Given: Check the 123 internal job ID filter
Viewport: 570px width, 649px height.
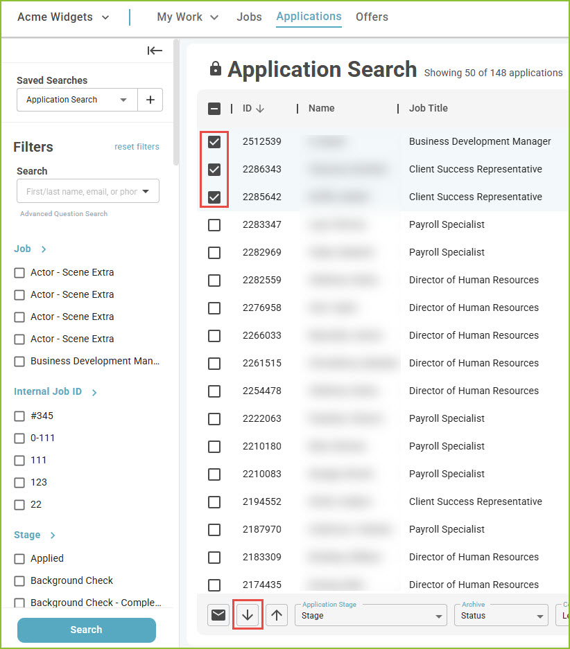Looking at the screenshot, I should (x=19, y=483).
